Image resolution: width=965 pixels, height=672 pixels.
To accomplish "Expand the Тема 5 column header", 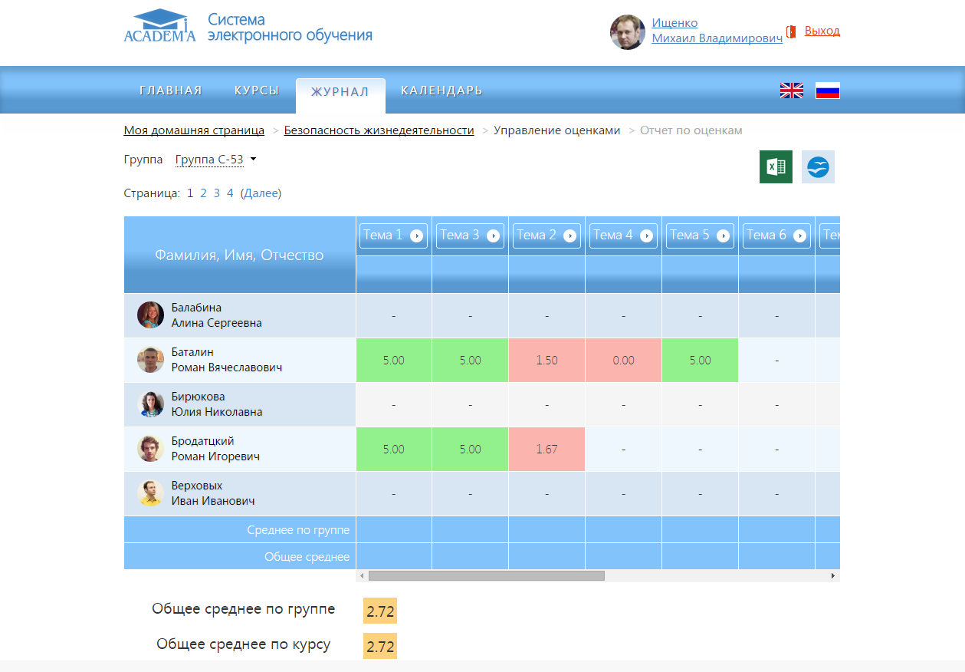I will coord(700,236).
